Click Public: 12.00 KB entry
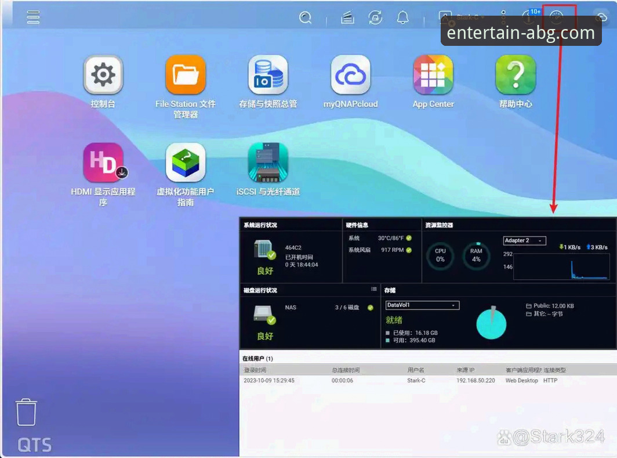The width and height of the screenshot is (617, 458). [553, 306]
